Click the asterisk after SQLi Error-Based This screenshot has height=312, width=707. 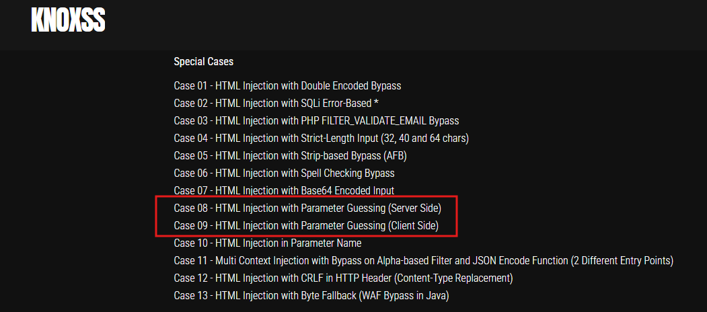pos(376,104)
